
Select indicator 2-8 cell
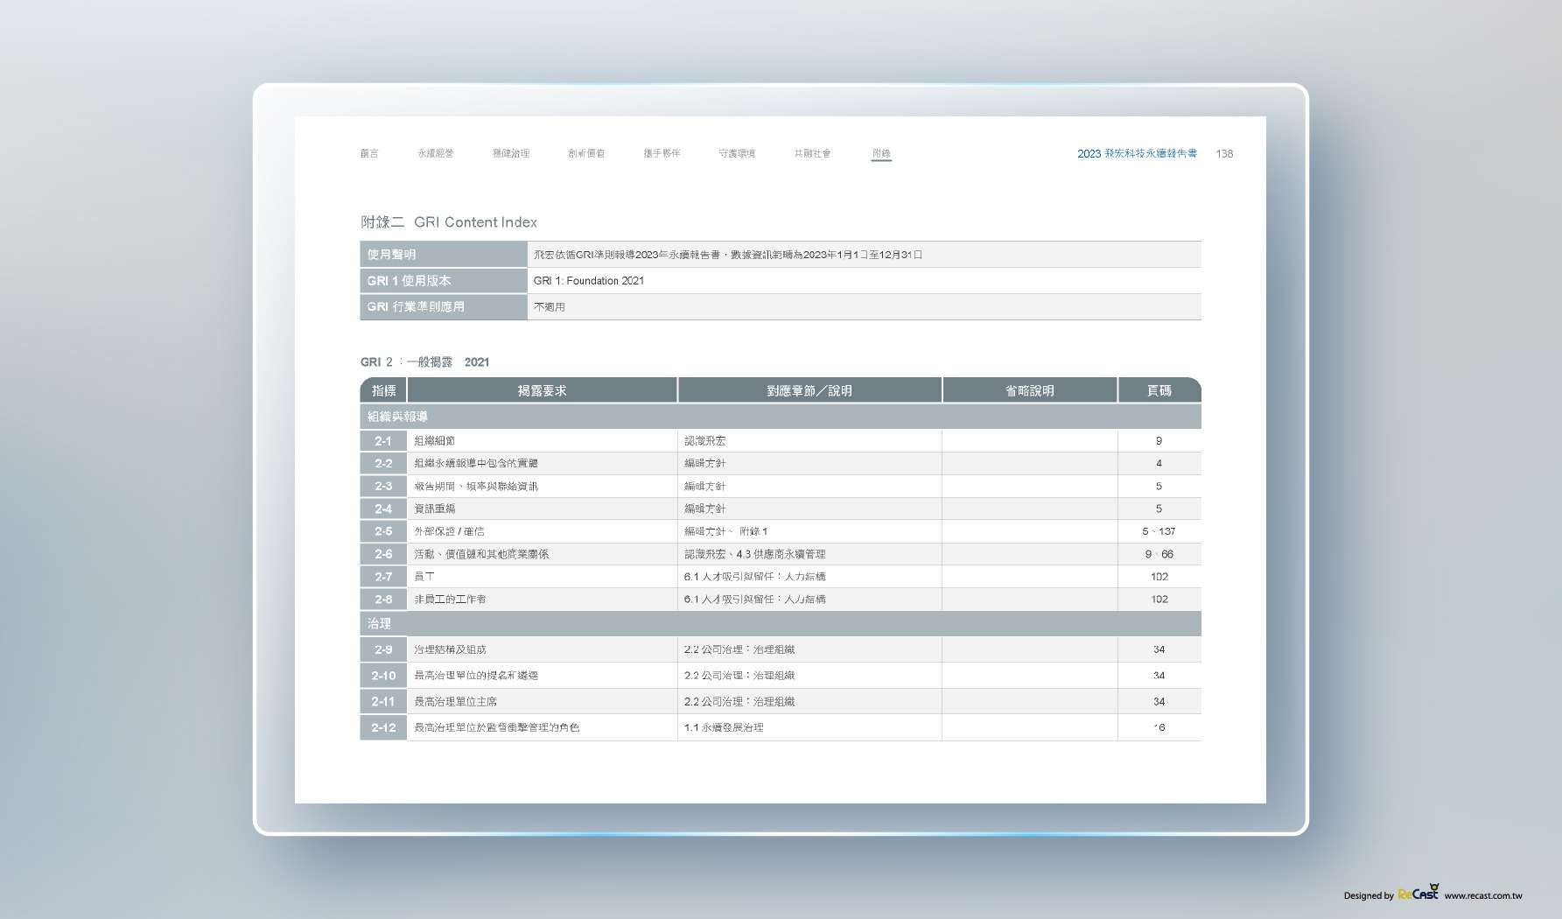pyautogui.click(x=383, y=600)
